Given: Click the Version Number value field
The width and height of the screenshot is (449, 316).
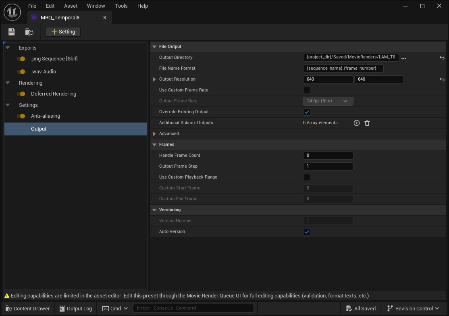Looking at the screenshot, I should [328, 221].
